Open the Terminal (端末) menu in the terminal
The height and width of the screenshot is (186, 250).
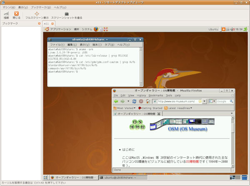(97, 45)
